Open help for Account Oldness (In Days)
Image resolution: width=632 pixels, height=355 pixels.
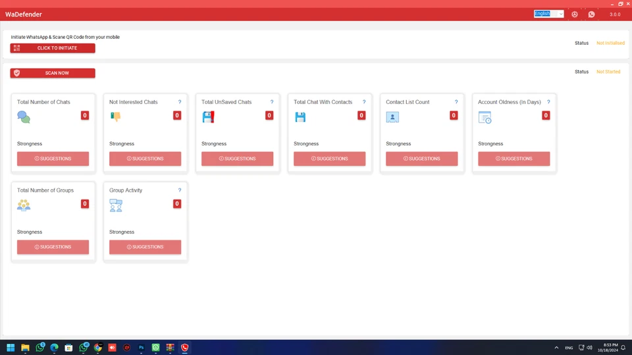click(548, 102)
